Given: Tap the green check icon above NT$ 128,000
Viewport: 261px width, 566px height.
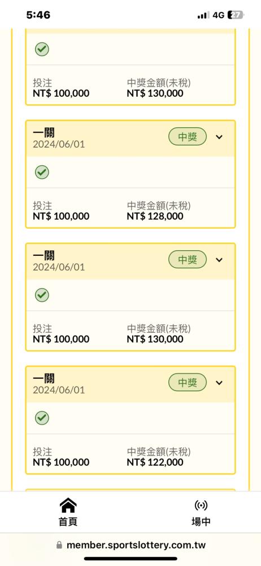Looking at the screenshot, I should click(42, 172).
